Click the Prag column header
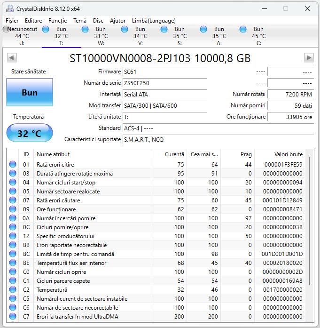This screenshot has width=320, height=328. (x=237, y=154)
